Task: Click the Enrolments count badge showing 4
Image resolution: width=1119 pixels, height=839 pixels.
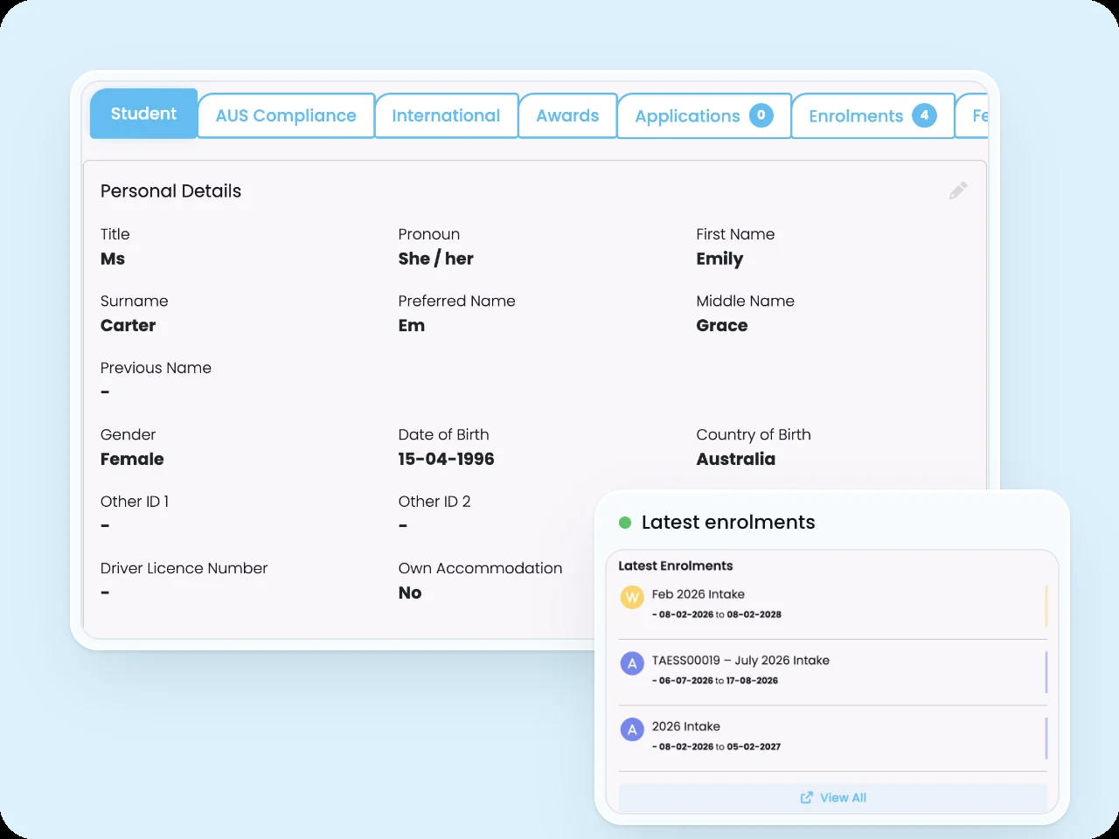Action: pos(924,115)
